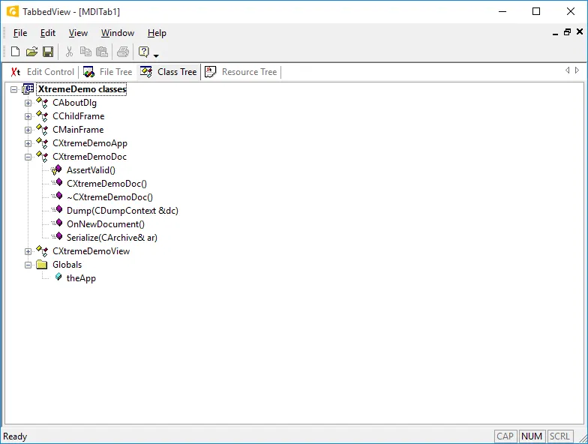
Task: Switch to the Edit Control tab
Action: [x=42, y=72]
